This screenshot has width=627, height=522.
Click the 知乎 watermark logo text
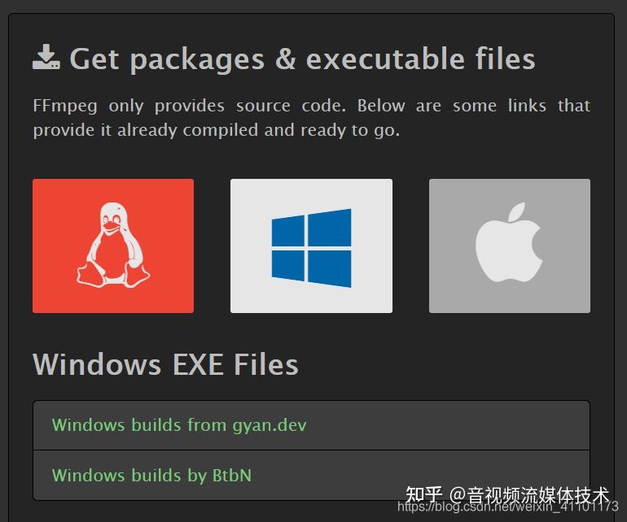click(424, 495)
